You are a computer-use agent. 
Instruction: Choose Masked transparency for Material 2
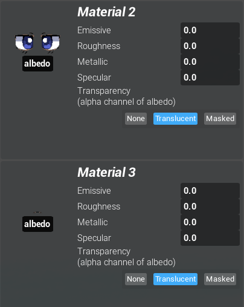[x=220, y=119]
